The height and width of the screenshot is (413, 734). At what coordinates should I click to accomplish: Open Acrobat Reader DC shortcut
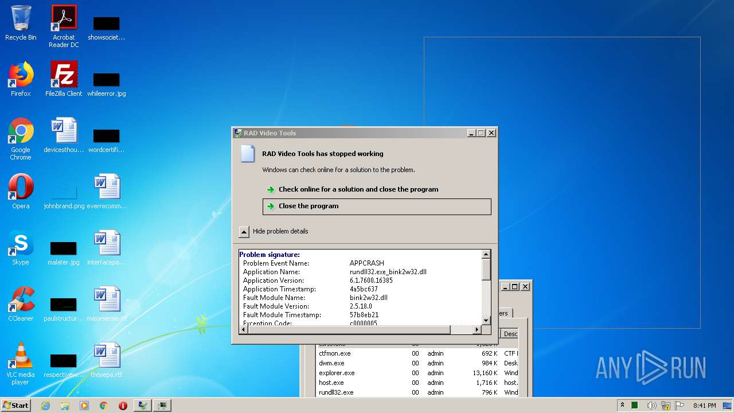tap(64, 26)
